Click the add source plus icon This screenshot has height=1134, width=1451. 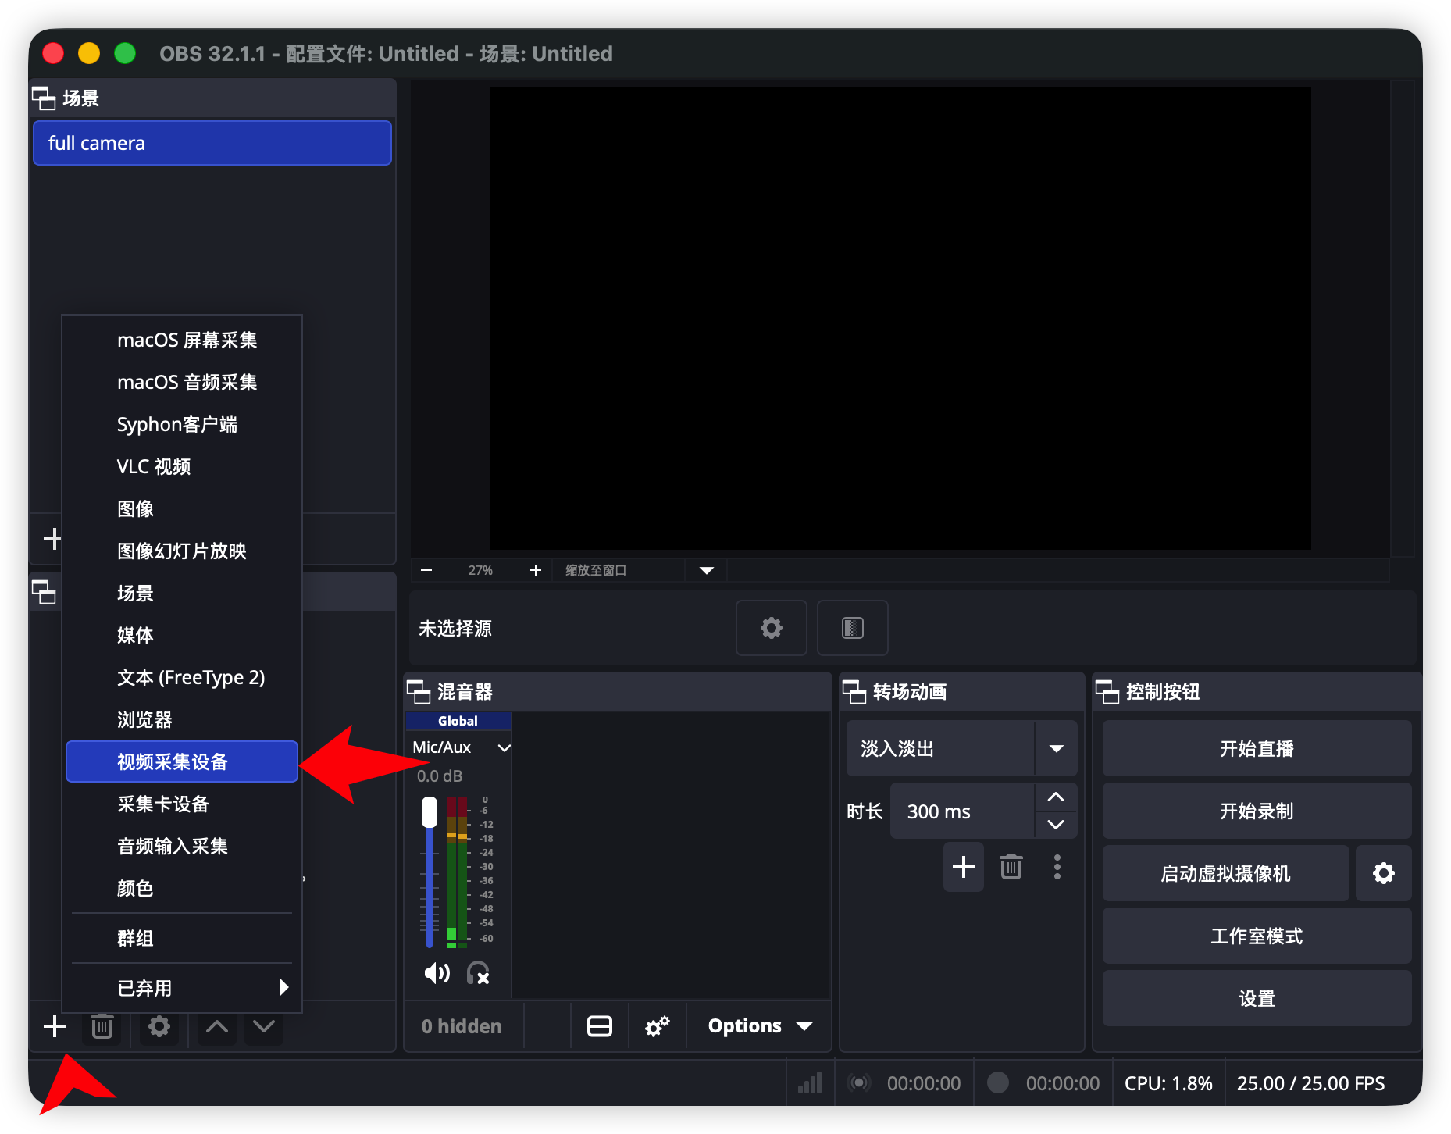click(x=54, y=1026)
